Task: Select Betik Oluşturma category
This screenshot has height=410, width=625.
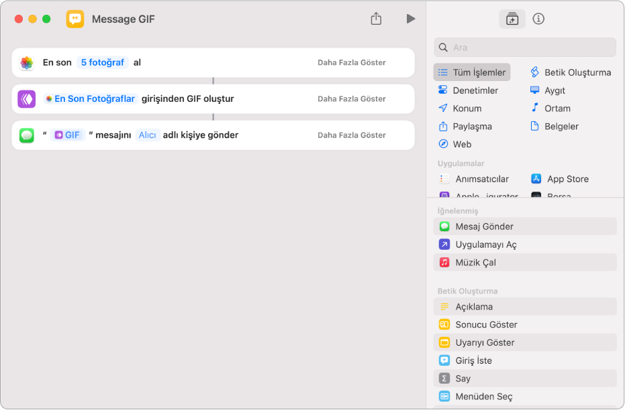Action: pyautogui.click(x=571, y=72)
